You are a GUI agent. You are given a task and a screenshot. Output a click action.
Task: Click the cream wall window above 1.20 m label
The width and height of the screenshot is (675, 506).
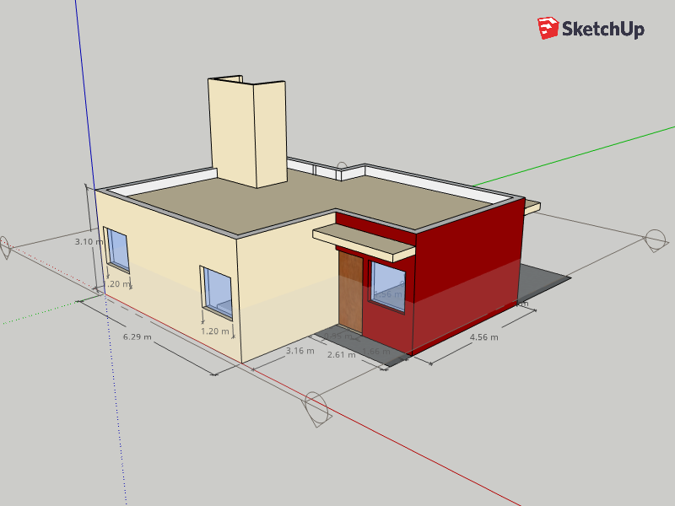click(217, 293)
